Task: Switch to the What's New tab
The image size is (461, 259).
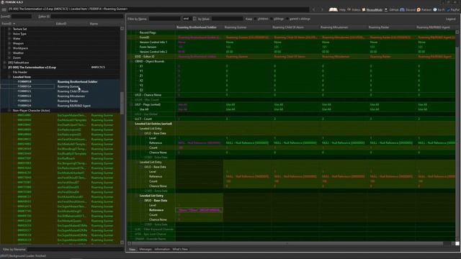Action: point(180,250)
